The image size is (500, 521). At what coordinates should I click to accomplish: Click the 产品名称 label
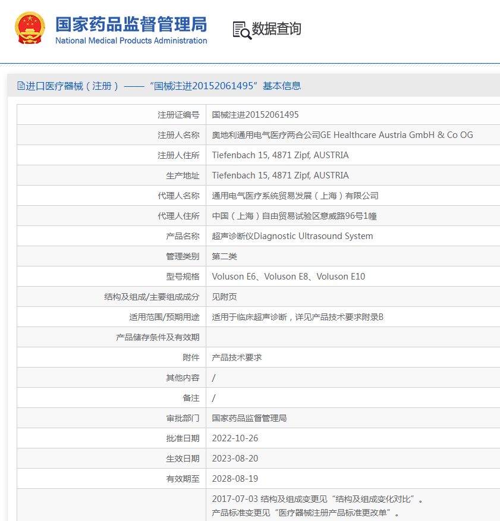(183, 236)
